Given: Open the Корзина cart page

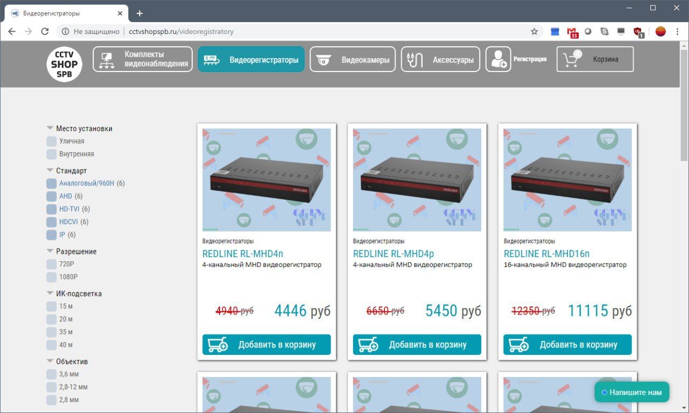Looking at the screenshot, I should (595, 59).
